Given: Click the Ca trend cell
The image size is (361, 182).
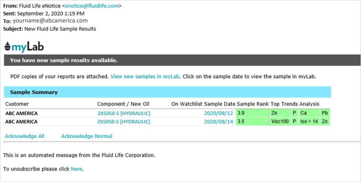Looking at the screenshot, I should pyautogui.click(x=309, y=113).
